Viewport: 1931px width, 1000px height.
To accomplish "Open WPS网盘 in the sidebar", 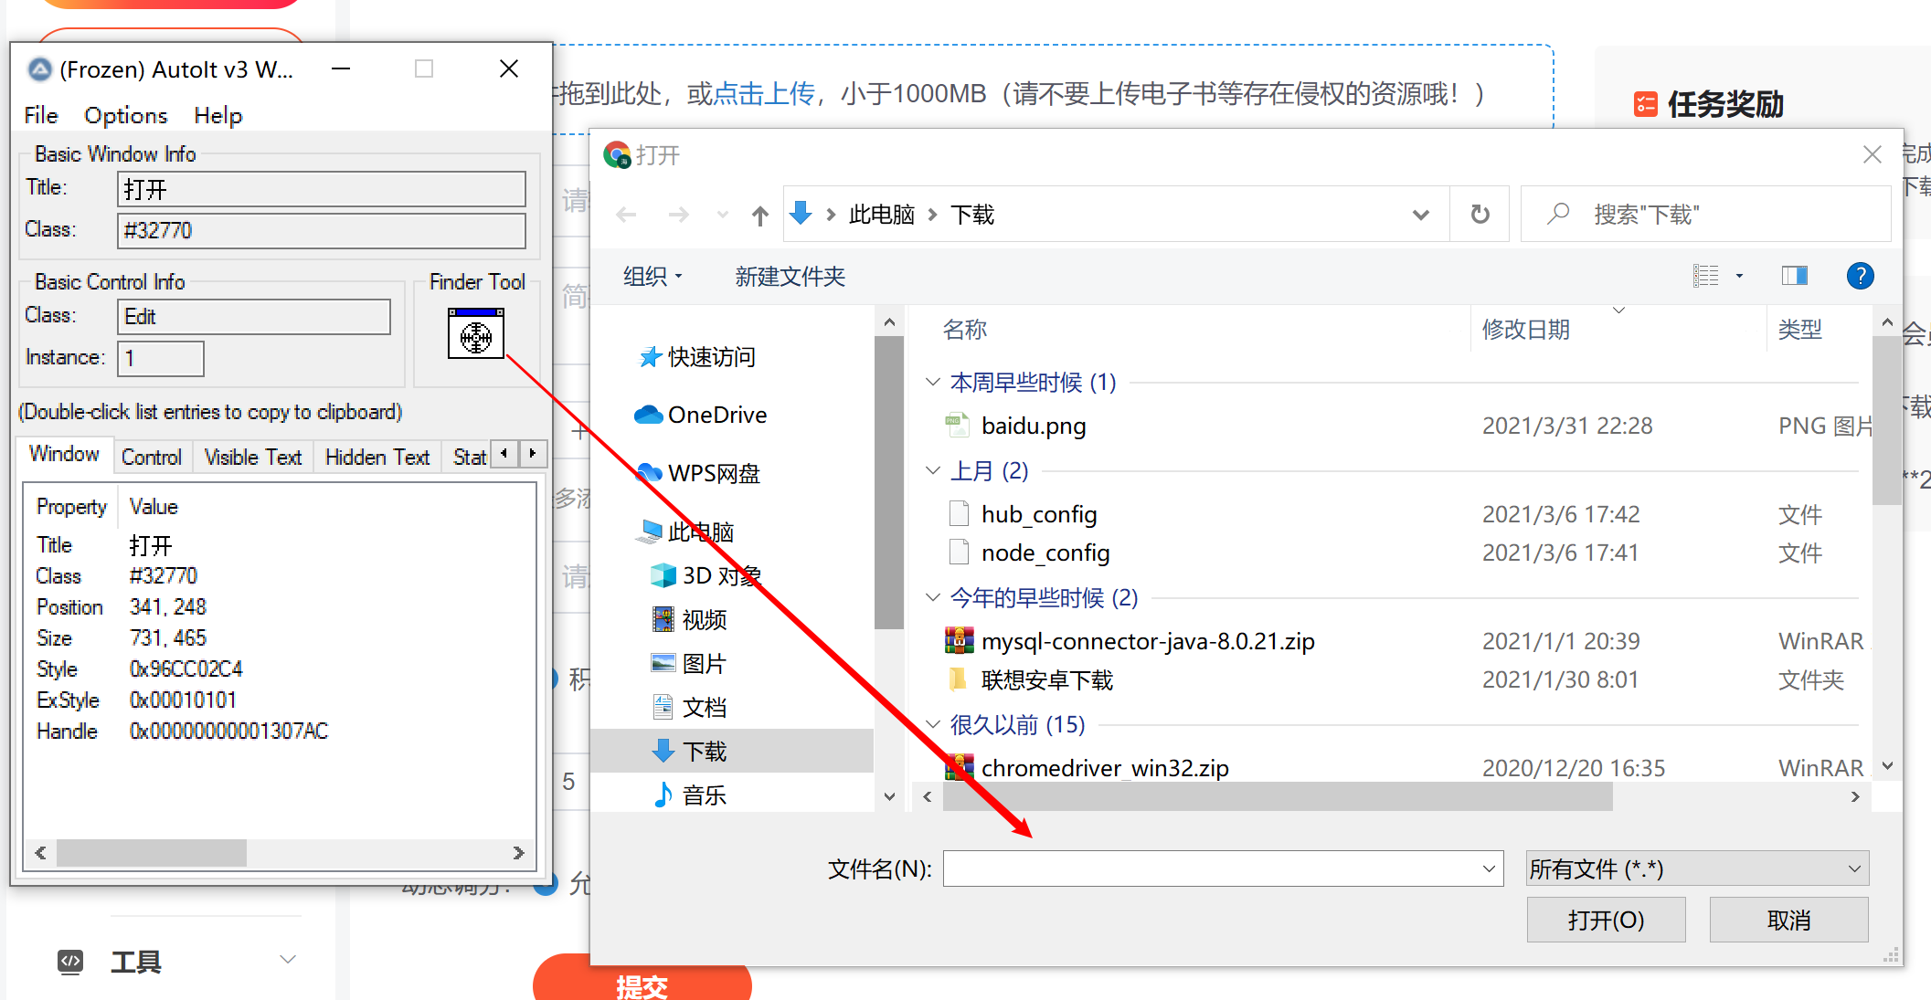I will (x=713, y=473).
